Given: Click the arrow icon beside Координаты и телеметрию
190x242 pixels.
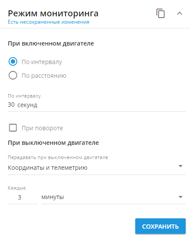Looking at the screenshot, I should (x=181, y=166).
